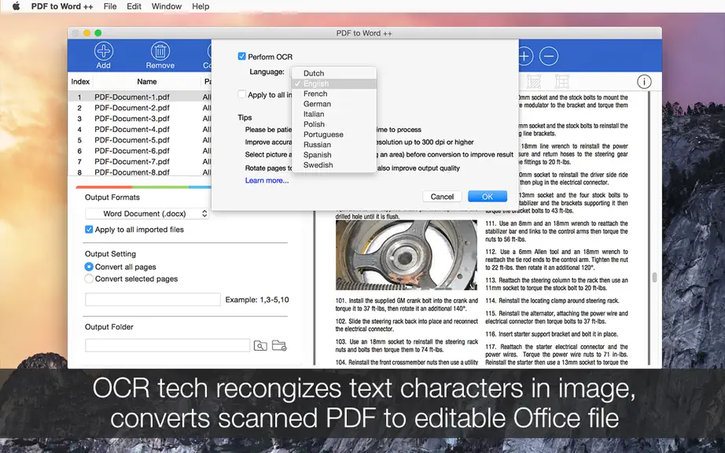Select Convert selected pages radio button
Viewport: 725px width, 453px height.
(89, 278)
